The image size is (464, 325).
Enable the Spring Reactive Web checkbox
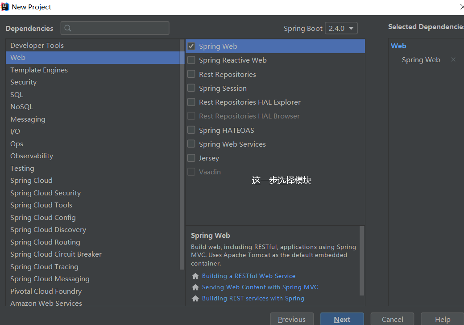(x=191, y=60)
